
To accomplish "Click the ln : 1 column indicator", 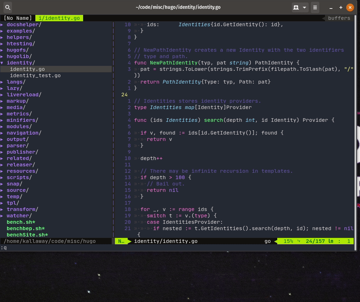I will coord(340,241).
